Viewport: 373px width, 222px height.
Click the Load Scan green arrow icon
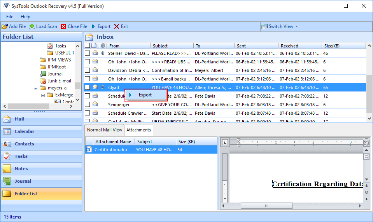click(x=32, y=26)
